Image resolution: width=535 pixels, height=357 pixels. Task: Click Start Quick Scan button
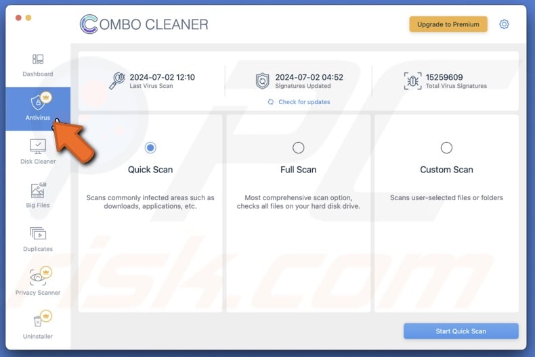(461, 331)
